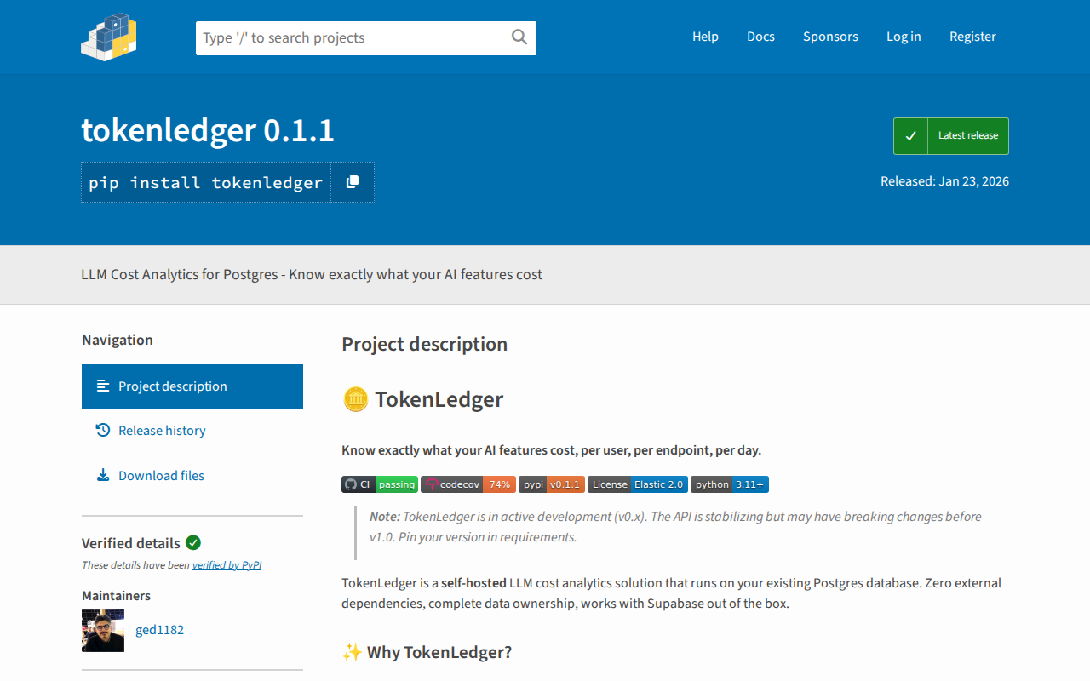
Task: Click the magnifier search icon
Action: tap(519, 37)
